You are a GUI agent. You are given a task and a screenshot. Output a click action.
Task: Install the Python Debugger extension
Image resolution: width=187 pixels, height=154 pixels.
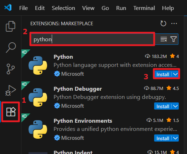pos(163,106)
